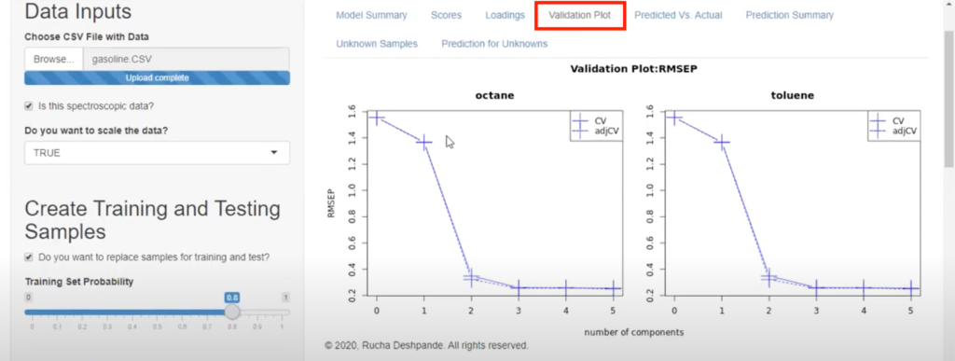
Task: Click the dropdown arrow beside TRUE
Action: [x=274, y=153]
